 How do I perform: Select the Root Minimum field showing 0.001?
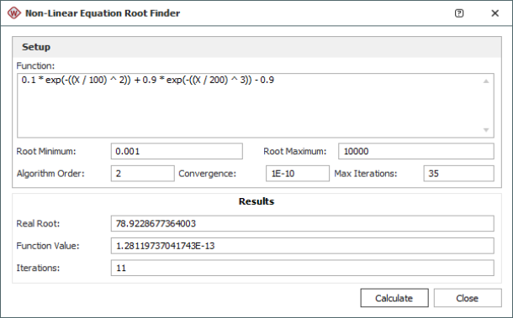click(x=177, y=151)
